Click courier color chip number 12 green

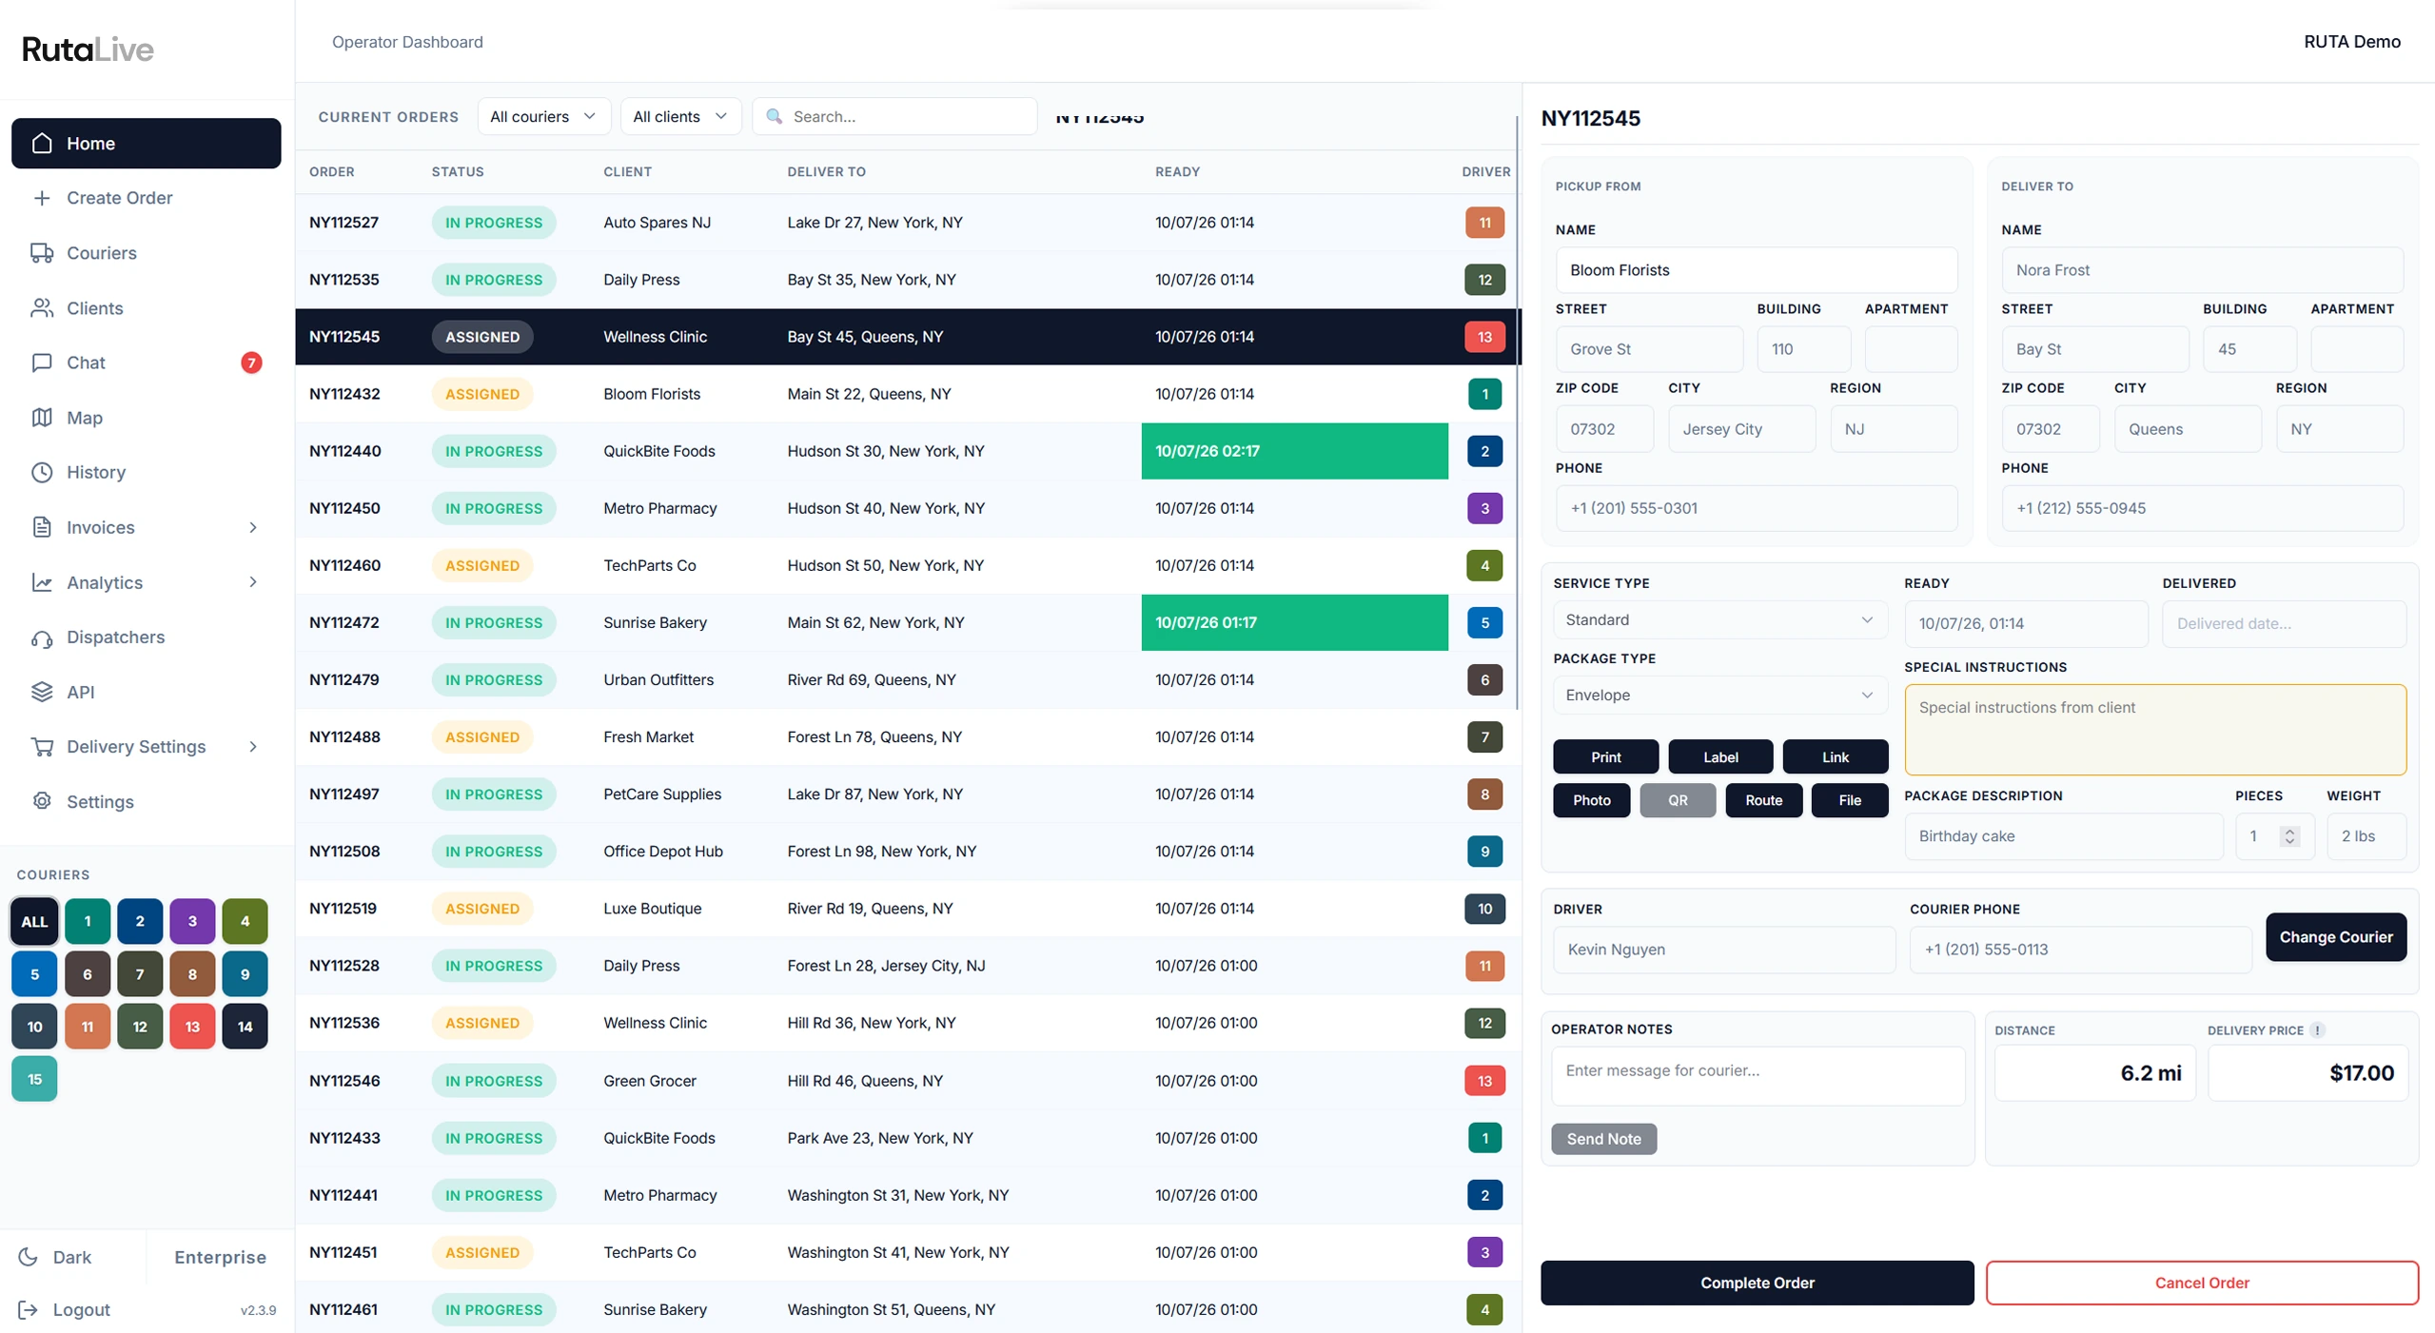pyautogui.click(x=140, y=1027)
